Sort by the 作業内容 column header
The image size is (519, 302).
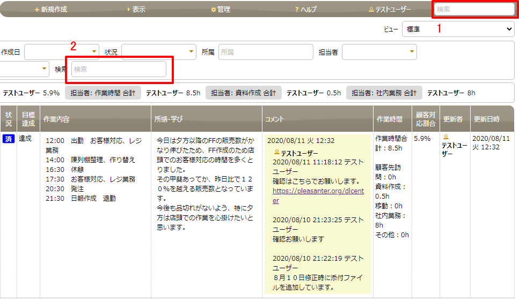[x=96, y=119]
